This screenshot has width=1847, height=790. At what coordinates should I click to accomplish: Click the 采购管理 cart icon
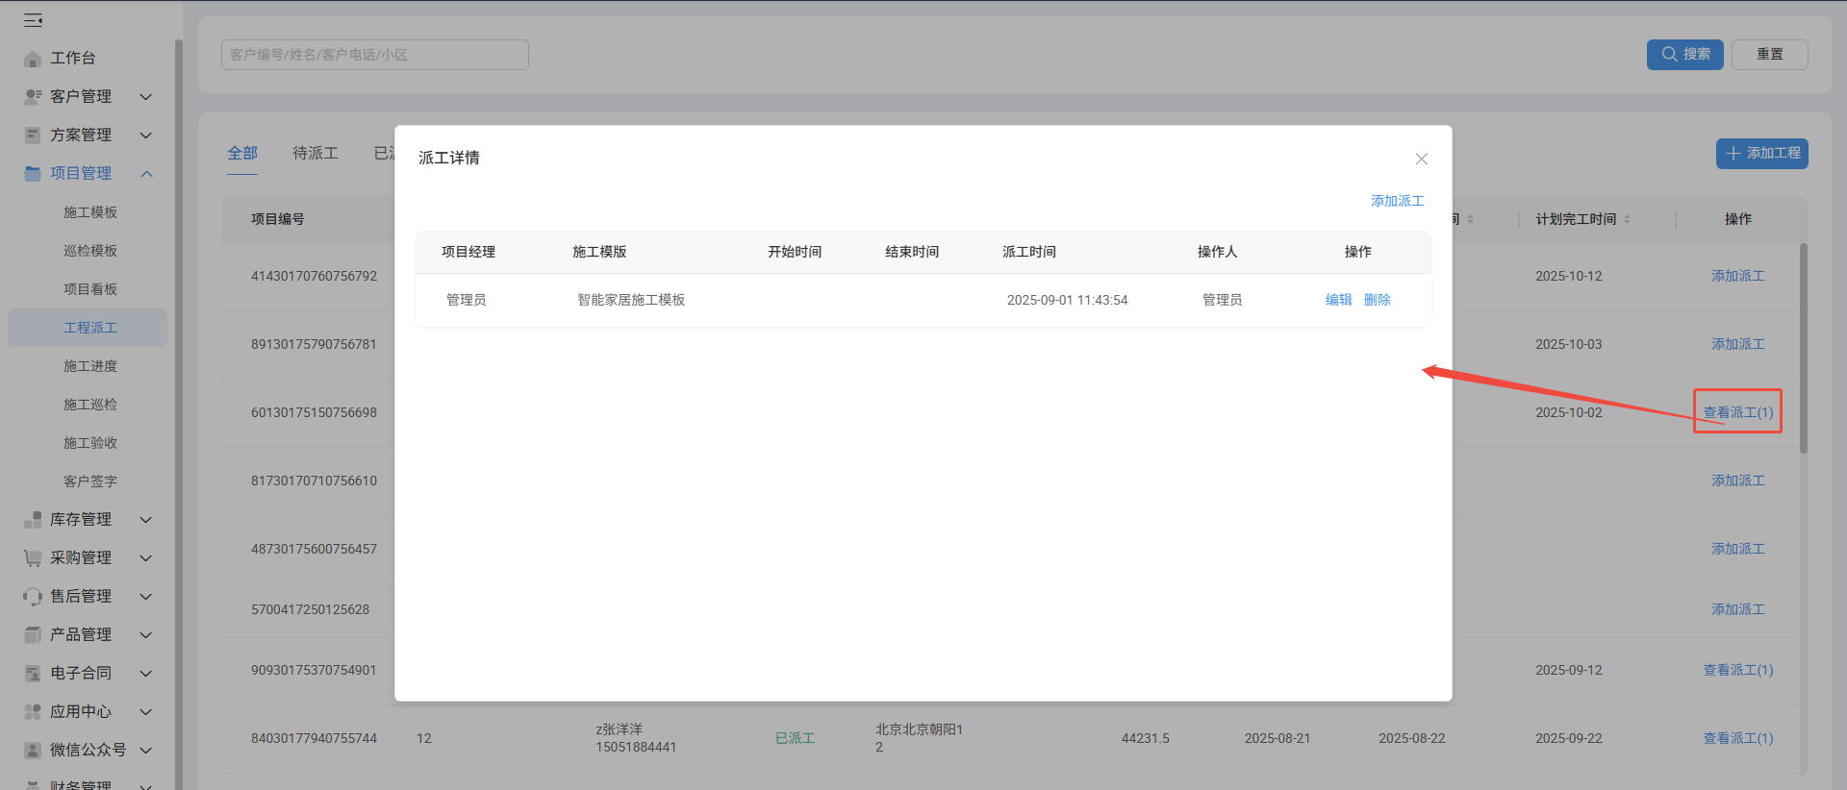[x=33, y=558]
